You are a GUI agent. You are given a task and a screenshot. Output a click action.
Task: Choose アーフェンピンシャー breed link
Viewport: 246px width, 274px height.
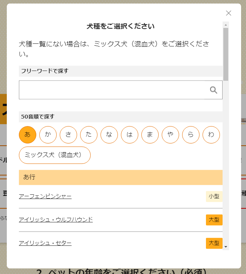click(x=45, y=196)
